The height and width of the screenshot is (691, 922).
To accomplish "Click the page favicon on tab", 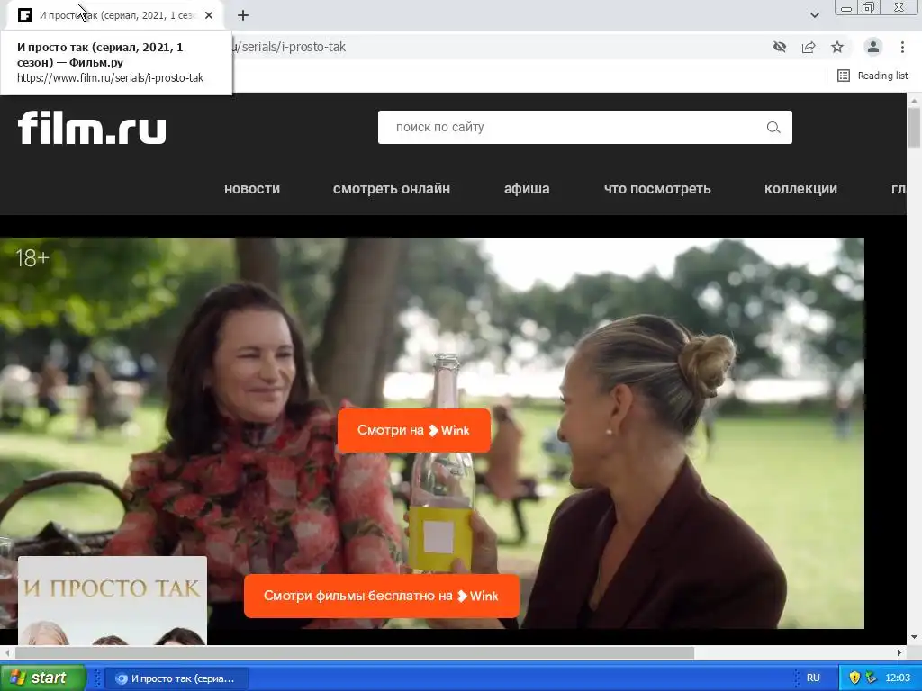I will (x=24, y=15).
